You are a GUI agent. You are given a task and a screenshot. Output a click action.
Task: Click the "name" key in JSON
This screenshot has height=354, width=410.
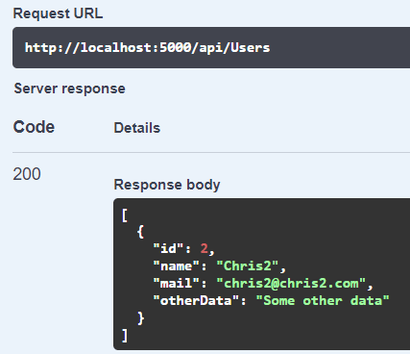(177, 265)
